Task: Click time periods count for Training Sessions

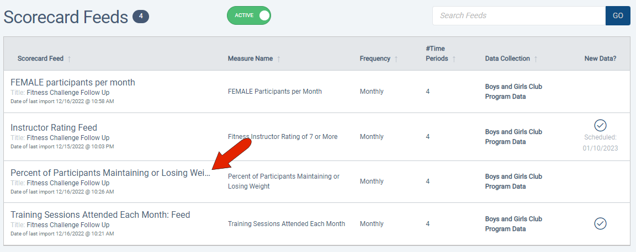Action: point(428,224)
